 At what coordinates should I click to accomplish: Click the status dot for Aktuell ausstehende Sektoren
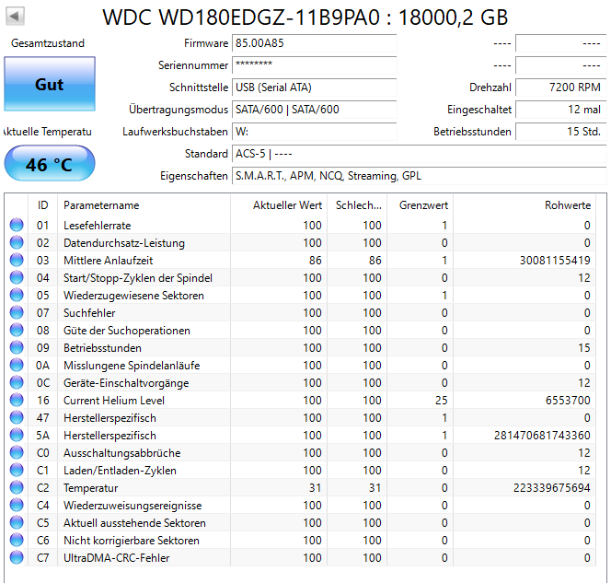pyautogui.click(x=17, y=522)
